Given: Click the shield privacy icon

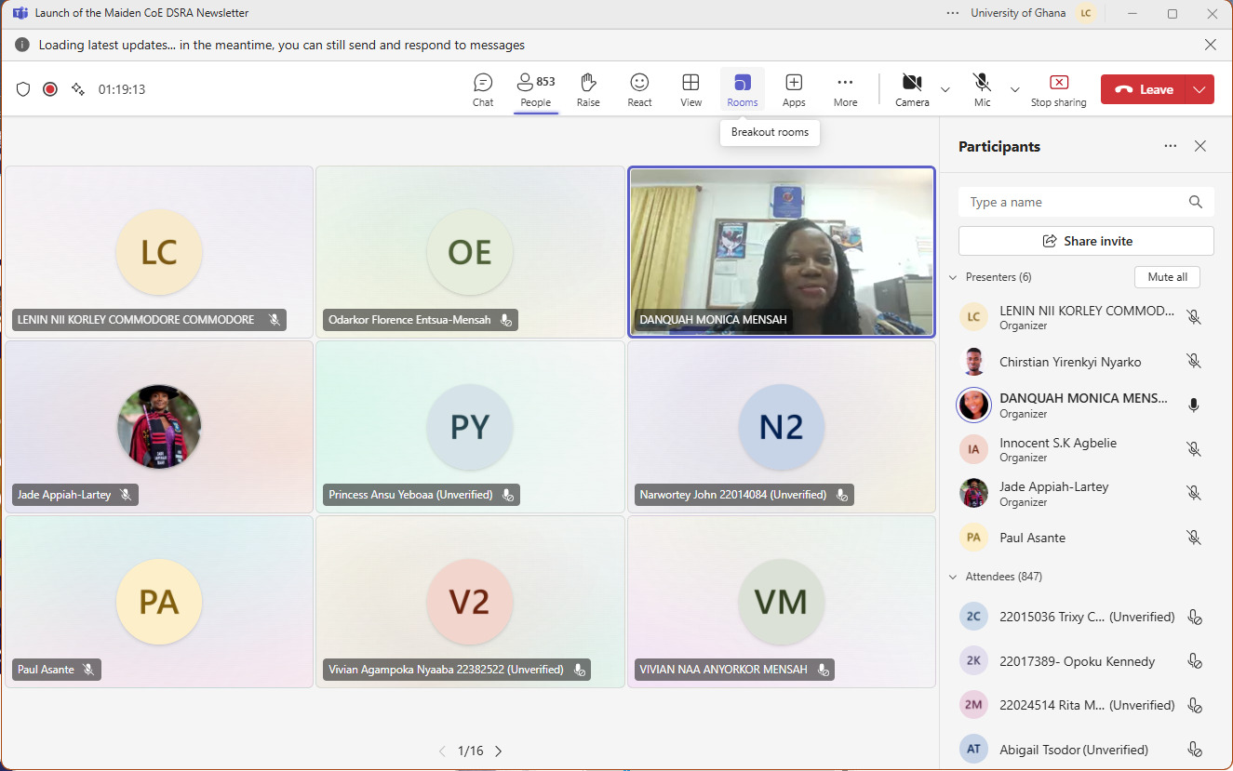Looking at the screenshot, I should point(23,89).
